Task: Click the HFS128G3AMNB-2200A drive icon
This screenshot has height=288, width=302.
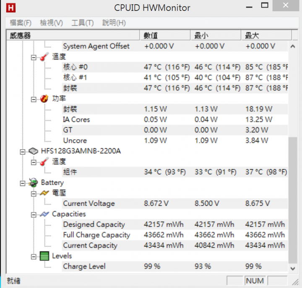Action: point(33,151)
